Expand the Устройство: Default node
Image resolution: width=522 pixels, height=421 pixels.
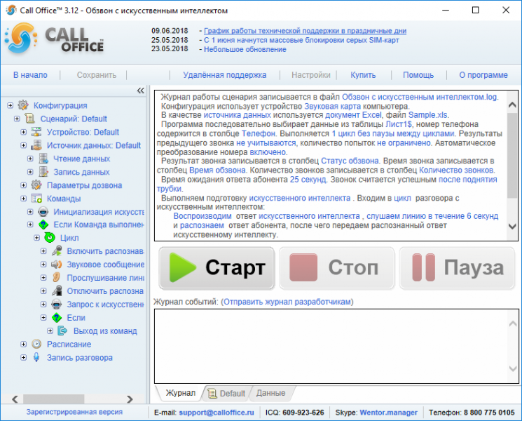click(24, 132)
